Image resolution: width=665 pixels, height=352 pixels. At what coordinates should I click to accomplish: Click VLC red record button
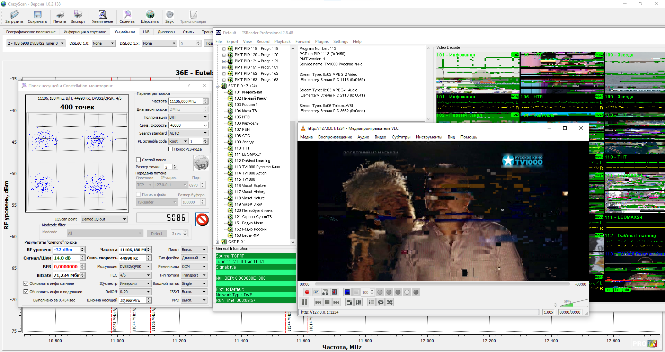[x=307, y=292]
